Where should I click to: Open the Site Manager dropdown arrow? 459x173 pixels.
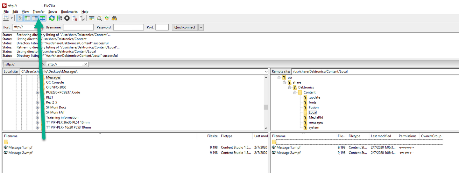pyautogui.click(x=12, y=18)
